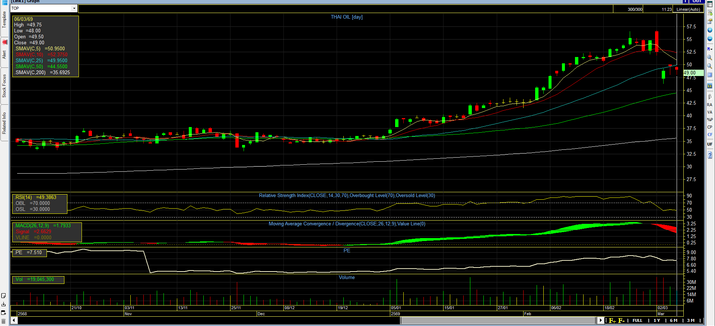Click the Signal =2.6629 legend line
This screenshot has width=715, height=326.
click(33, 232)
